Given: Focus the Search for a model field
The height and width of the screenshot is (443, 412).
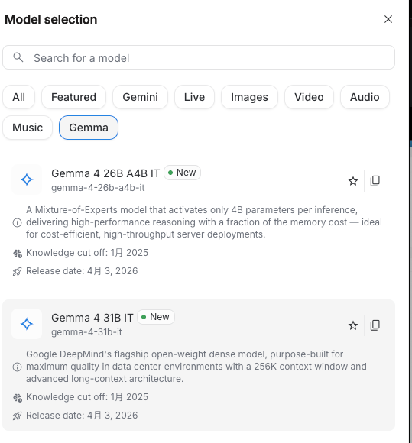Looking at the screenshot, I should (199, 57).
